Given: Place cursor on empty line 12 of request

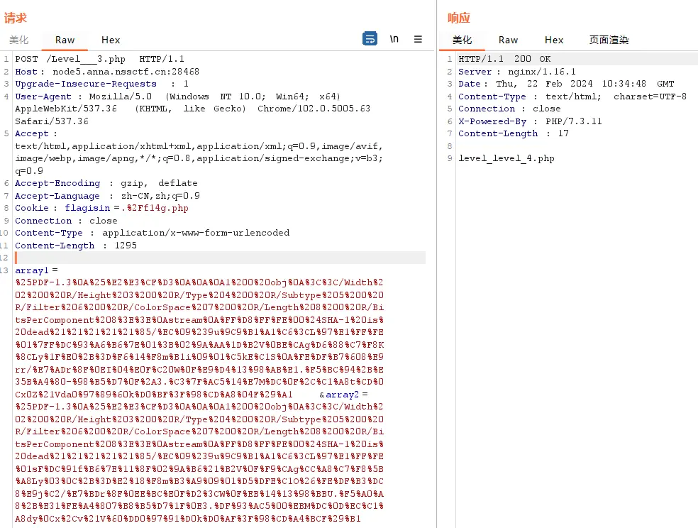Looking at the screenshot, I should tap(213, 258).
